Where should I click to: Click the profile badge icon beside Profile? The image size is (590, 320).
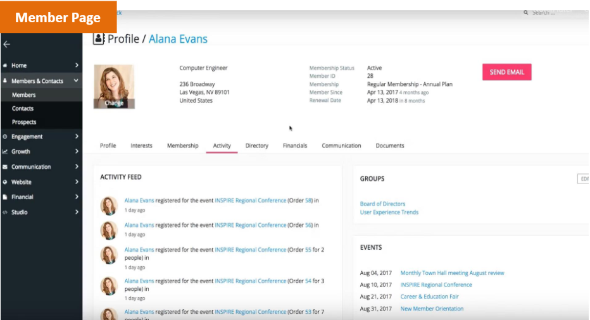click(x=99, y=39)
